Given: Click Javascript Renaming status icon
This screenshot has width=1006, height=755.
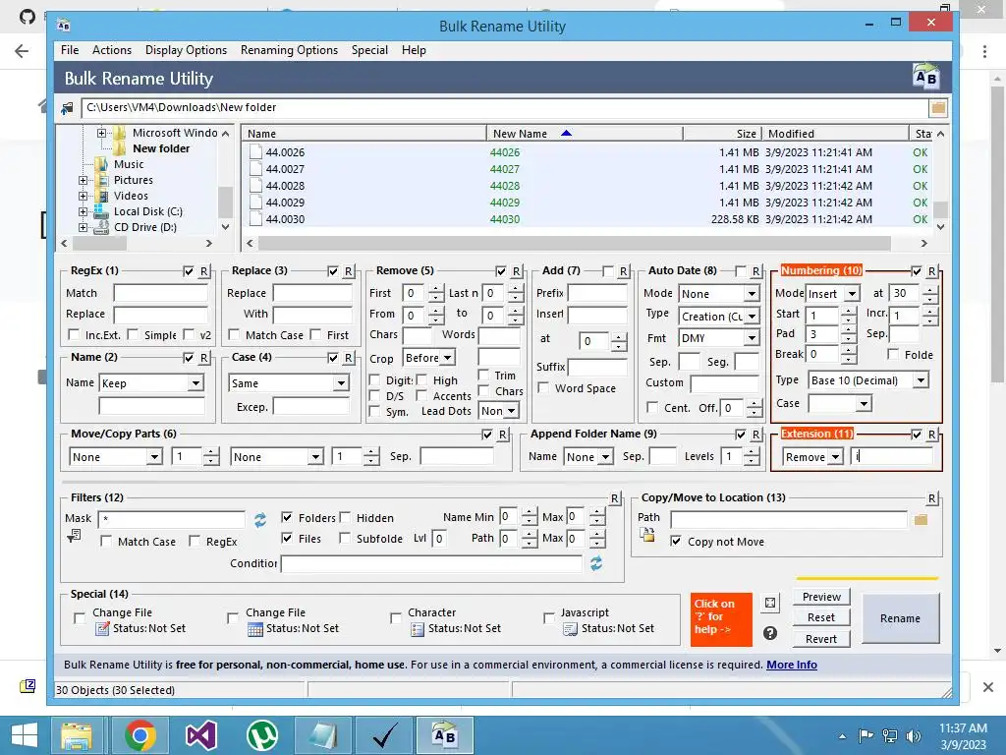Looking at the screenshot, I should pyautogui.click(x=570, y=629).
